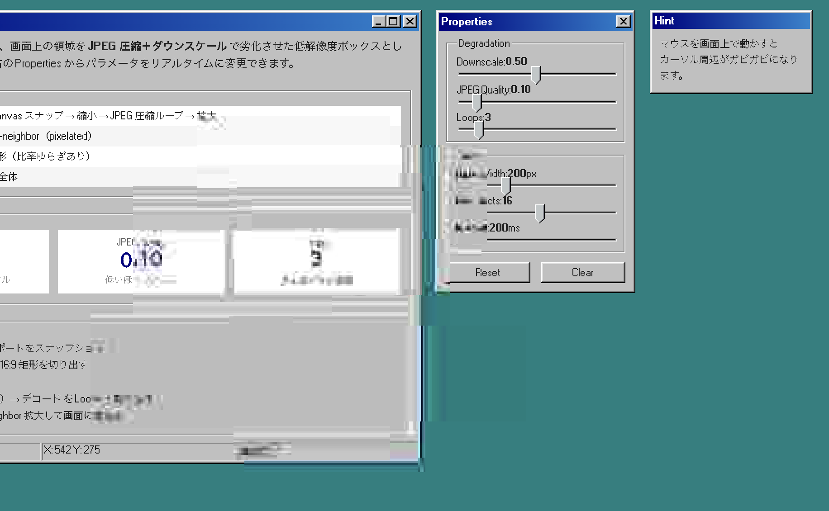
Task: Click the text "16:9 矩形を切り出す"
Action: [44, 364]
